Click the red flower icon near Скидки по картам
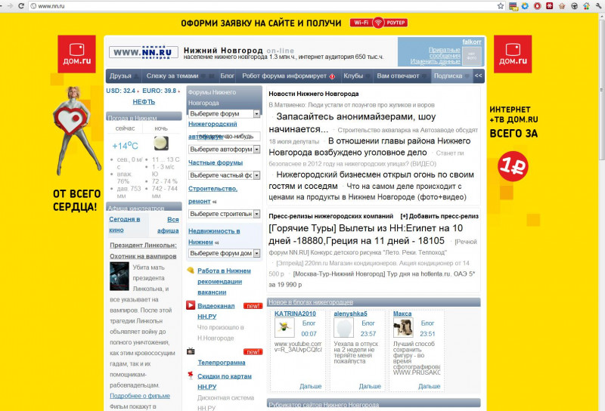605x411 pixels. coord(191,375)
